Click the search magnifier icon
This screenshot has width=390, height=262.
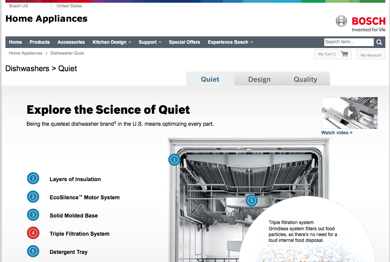coord(379,42)
